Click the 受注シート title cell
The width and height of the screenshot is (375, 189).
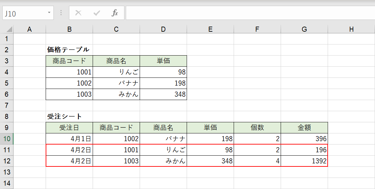(x=69, y=117)
